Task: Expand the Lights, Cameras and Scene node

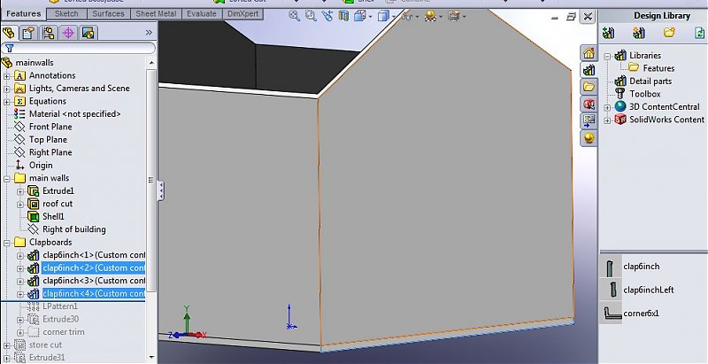Action: tap(7, 89)
